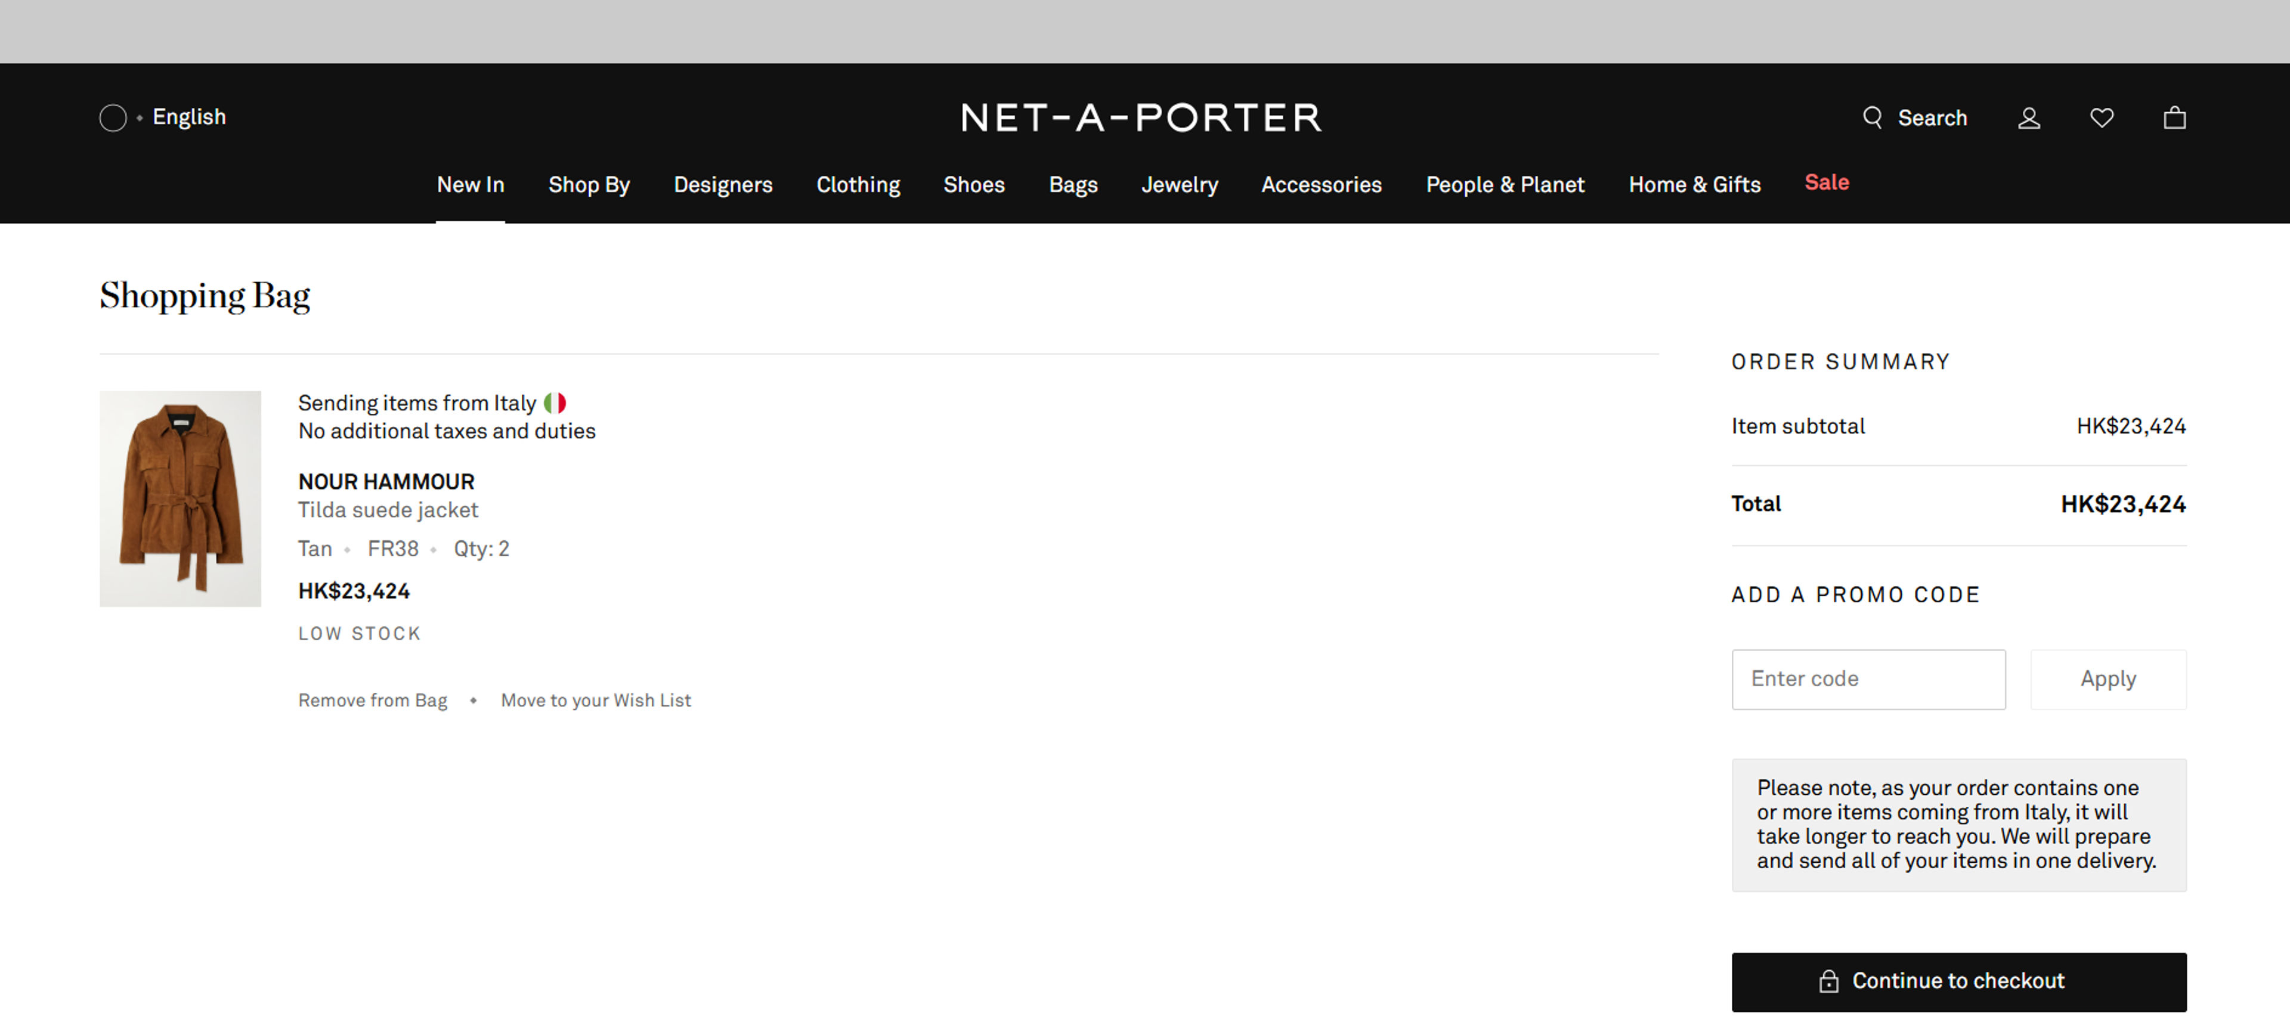Viewport: 2290px width, 1019px height.
Task: Click the Tilda suede jacket thumbnail
Action: tap(181, 499)
